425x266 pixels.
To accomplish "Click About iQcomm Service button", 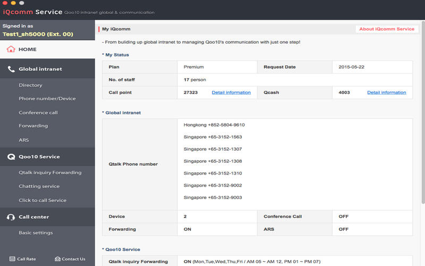I will (387, 29).
